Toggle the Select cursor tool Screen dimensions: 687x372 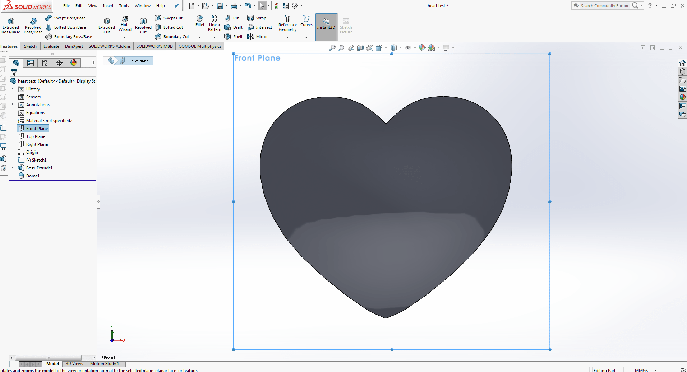tap(262, 6)
